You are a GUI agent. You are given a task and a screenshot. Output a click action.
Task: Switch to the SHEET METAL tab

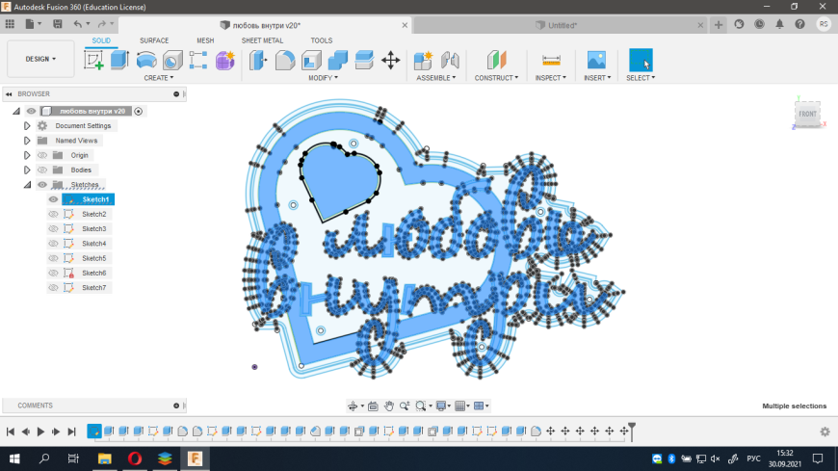(262, 40)
